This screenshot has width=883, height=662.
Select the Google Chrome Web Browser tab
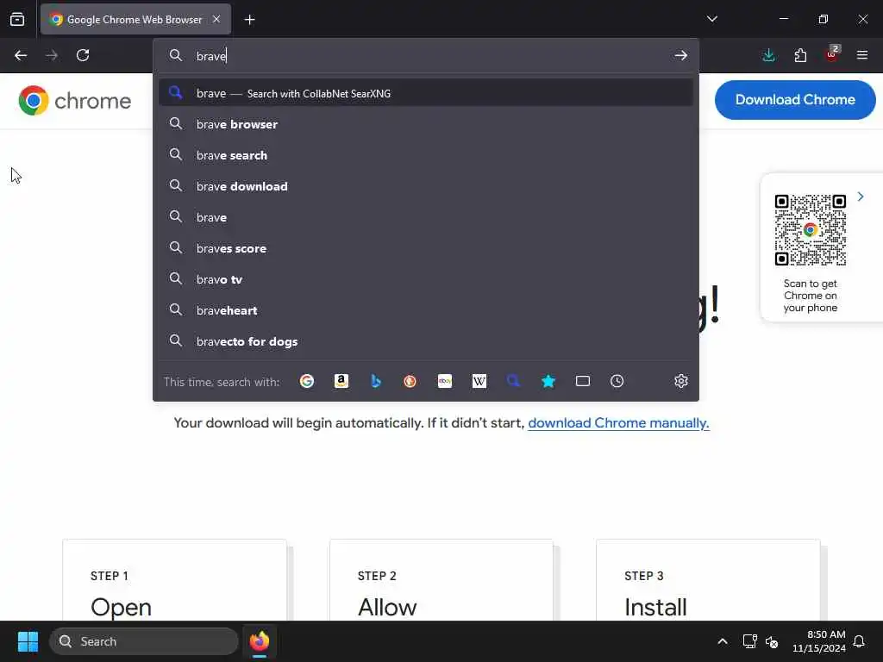click(x=135, y=19)
